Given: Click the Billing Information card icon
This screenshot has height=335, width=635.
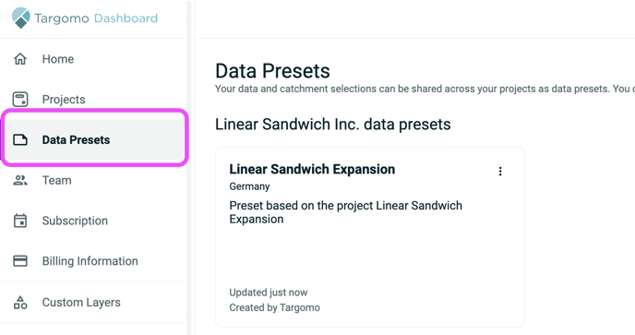Looking at the screenshot, I should pos(20,261).
